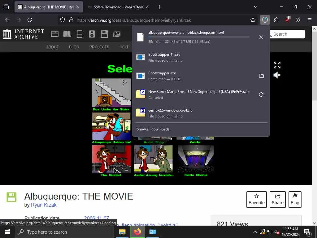Open the Texts book icon
Screen dimensions: 317x238
67,34
